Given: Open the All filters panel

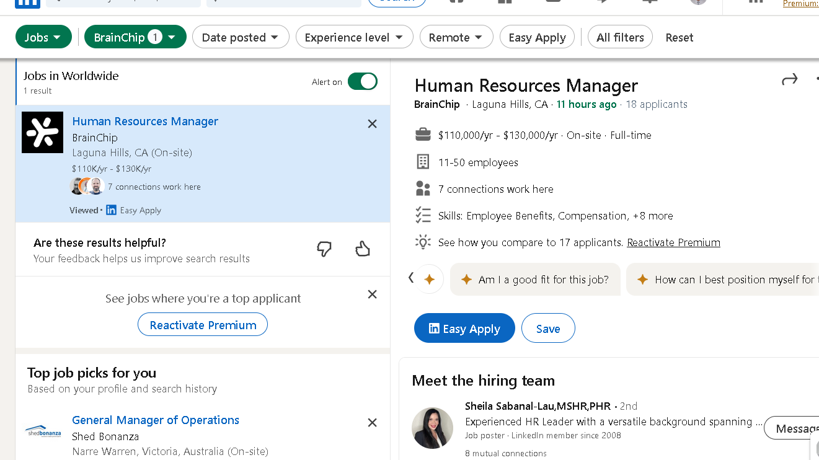Looking at the screenshot, I should coord(620,37).
